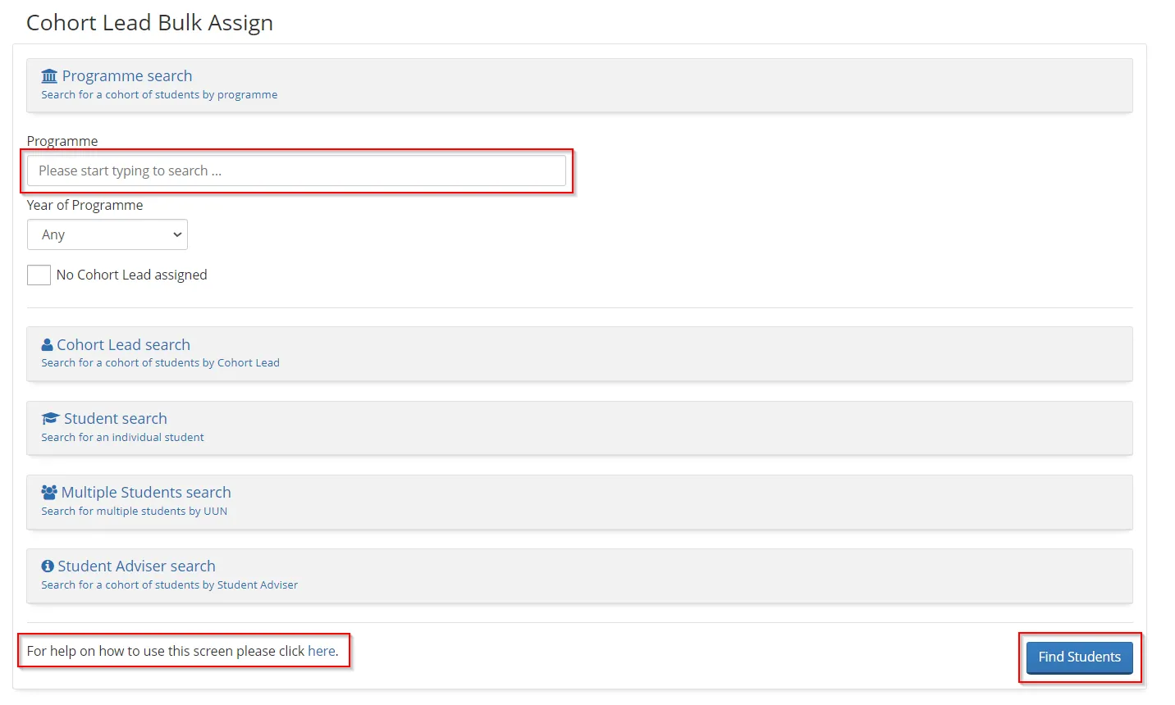Enable the No Cohort Lead assigned checkbox

tap(39, 275)
